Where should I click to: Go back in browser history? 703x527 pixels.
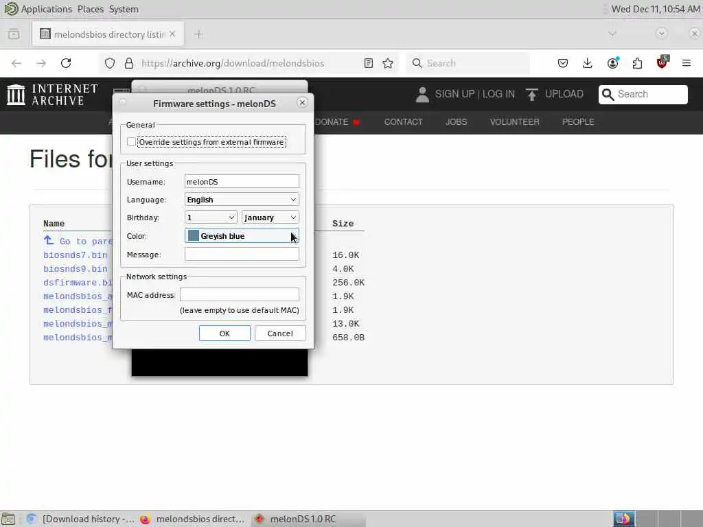tap(16, 63)
